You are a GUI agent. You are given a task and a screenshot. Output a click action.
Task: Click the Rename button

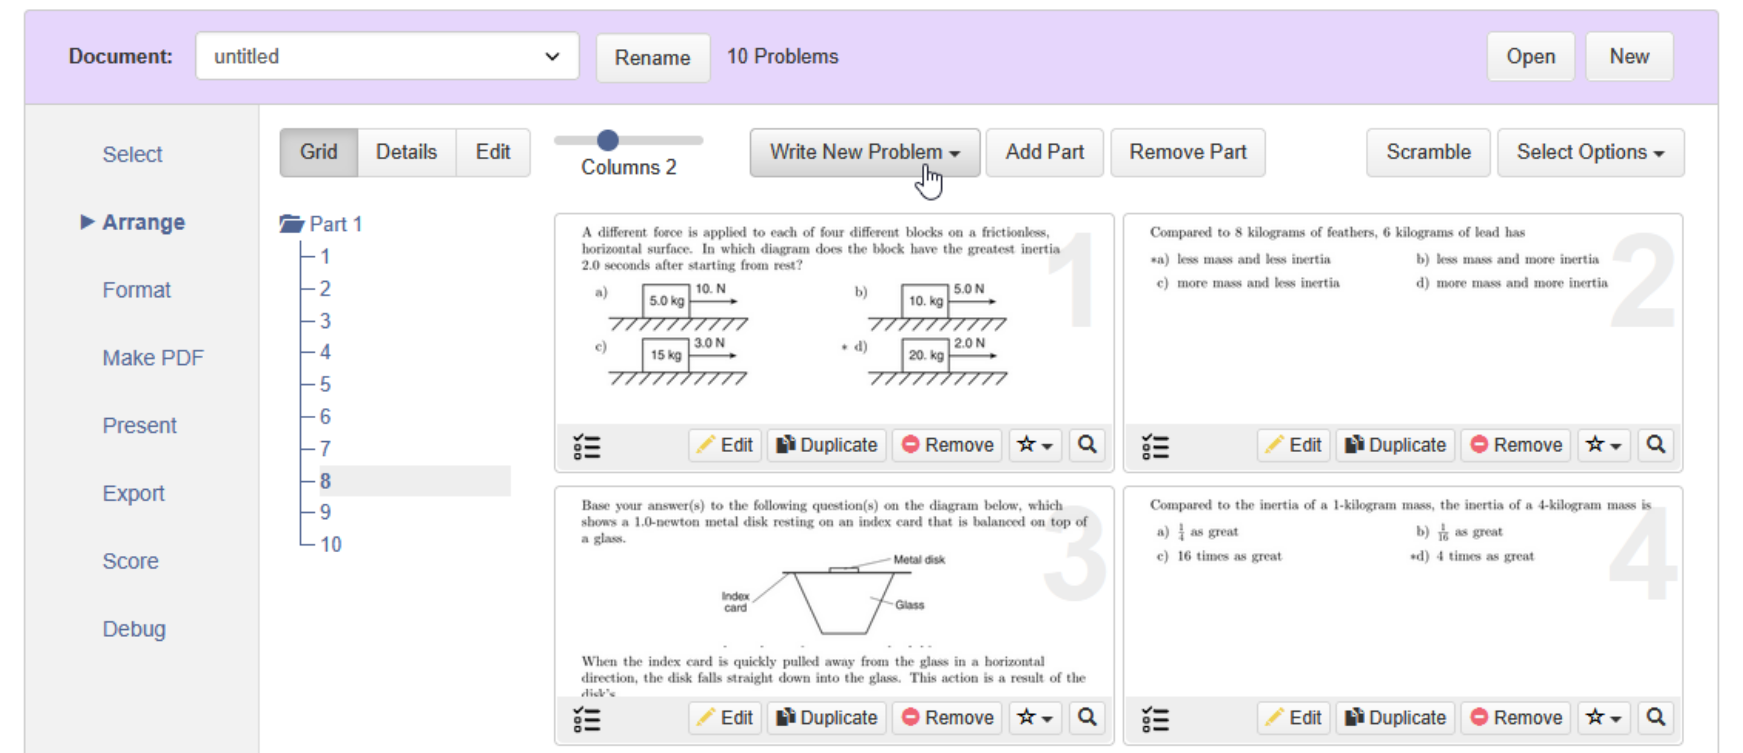click(653, 58)
